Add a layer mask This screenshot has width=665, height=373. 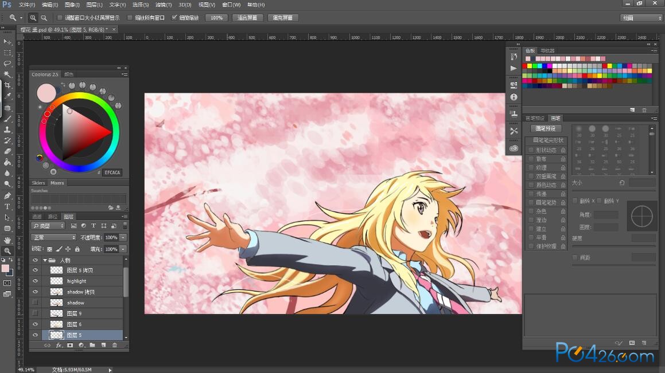[70, 345]
